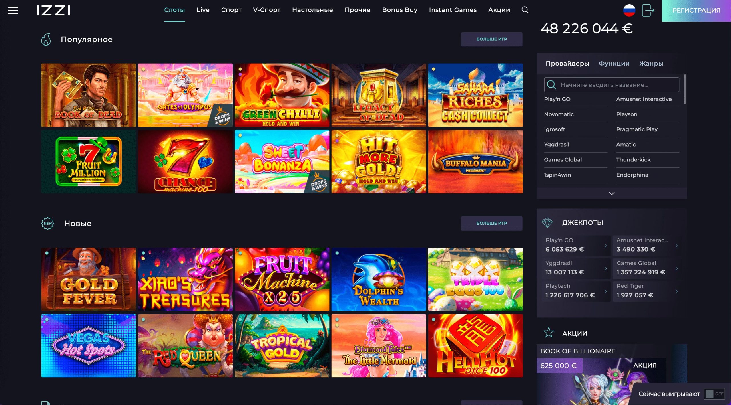Toggle the Сейчас выигрывают switch
The width and height of the screenshot is (731, 405).
[714, 394]
